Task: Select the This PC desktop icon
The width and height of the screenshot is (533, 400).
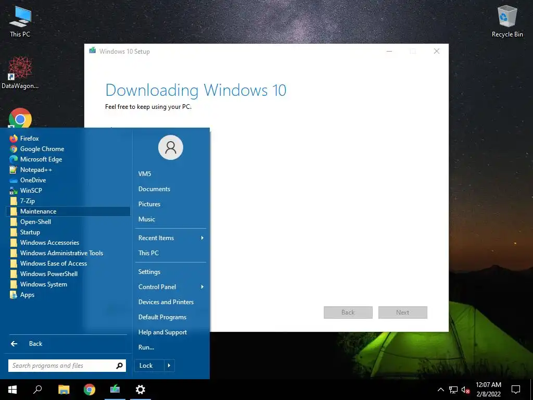Action: click(20, 21)
